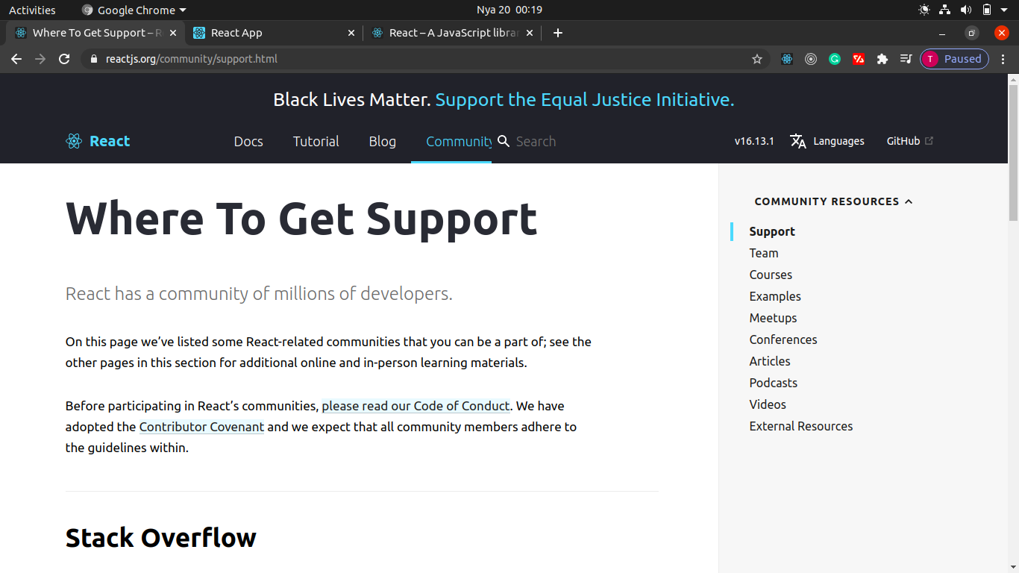The image size is (1019, 573).
Task: Open Meetups in the sidebar
Action: [x=773, y=318]
